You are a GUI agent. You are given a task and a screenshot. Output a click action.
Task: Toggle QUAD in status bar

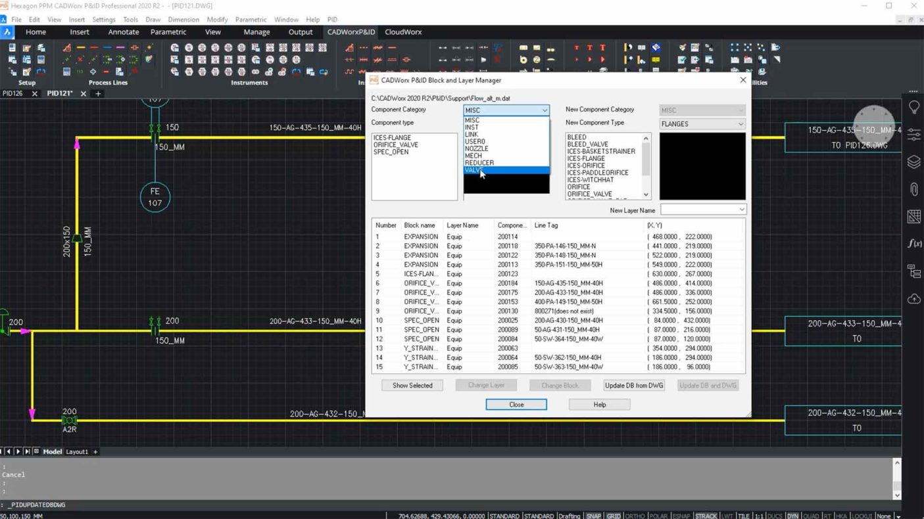click(810, 516)
